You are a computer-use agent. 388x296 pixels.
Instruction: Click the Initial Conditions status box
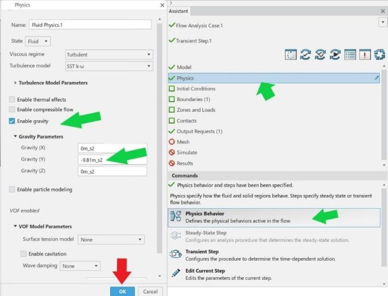[x=172, y=88]
